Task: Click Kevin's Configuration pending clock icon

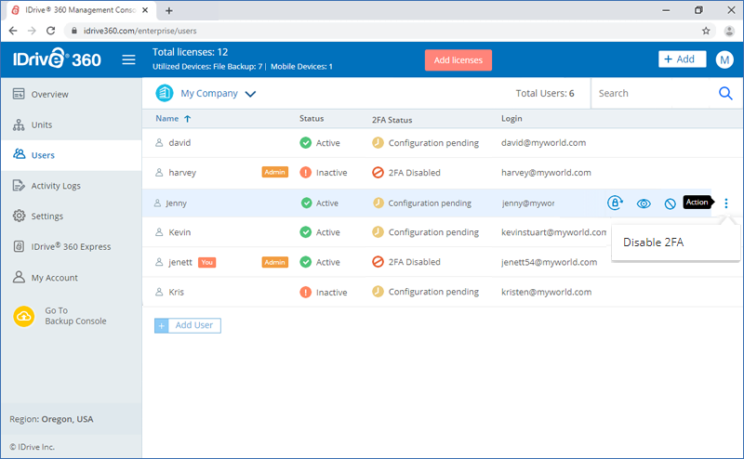Action: click(x=378, y=232)
